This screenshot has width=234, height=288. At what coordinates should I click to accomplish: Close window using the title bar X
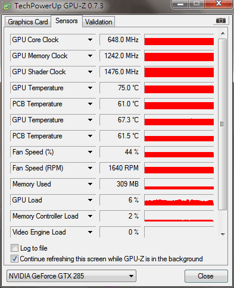(219, 4)
